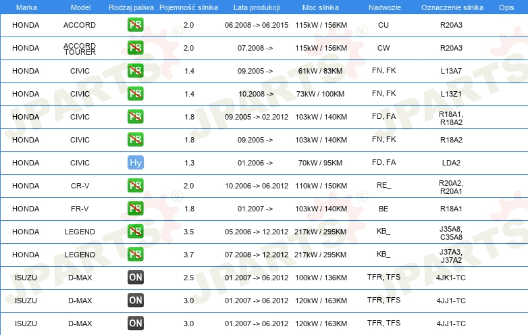Click the diesel ON icon for D-MAX 2.5
The image size is (528, 335).
coord(135,278)
